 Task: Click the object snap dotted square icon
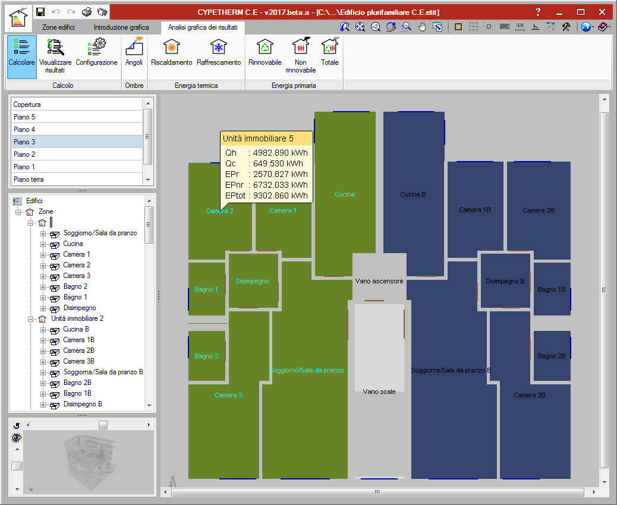point(489,27)
